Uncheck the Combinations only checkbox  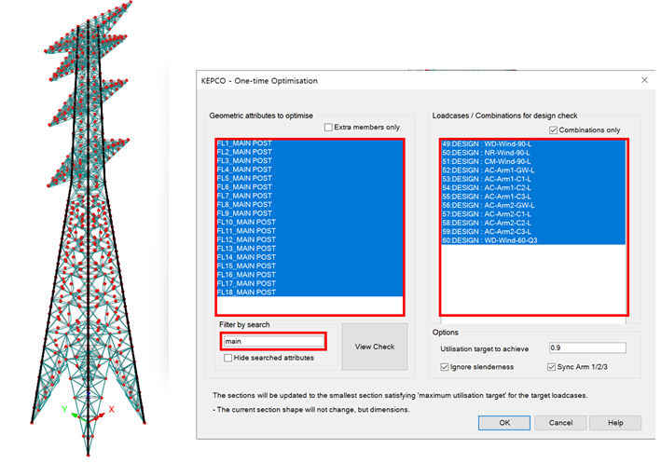pos(555,130)
